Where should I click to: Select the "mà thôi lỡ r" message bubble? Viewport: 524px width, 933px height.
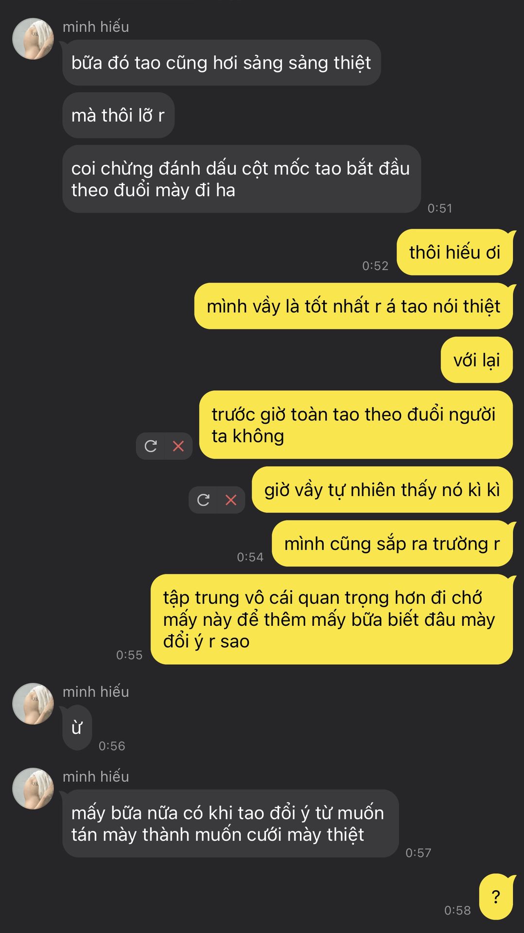coord(119,115)
